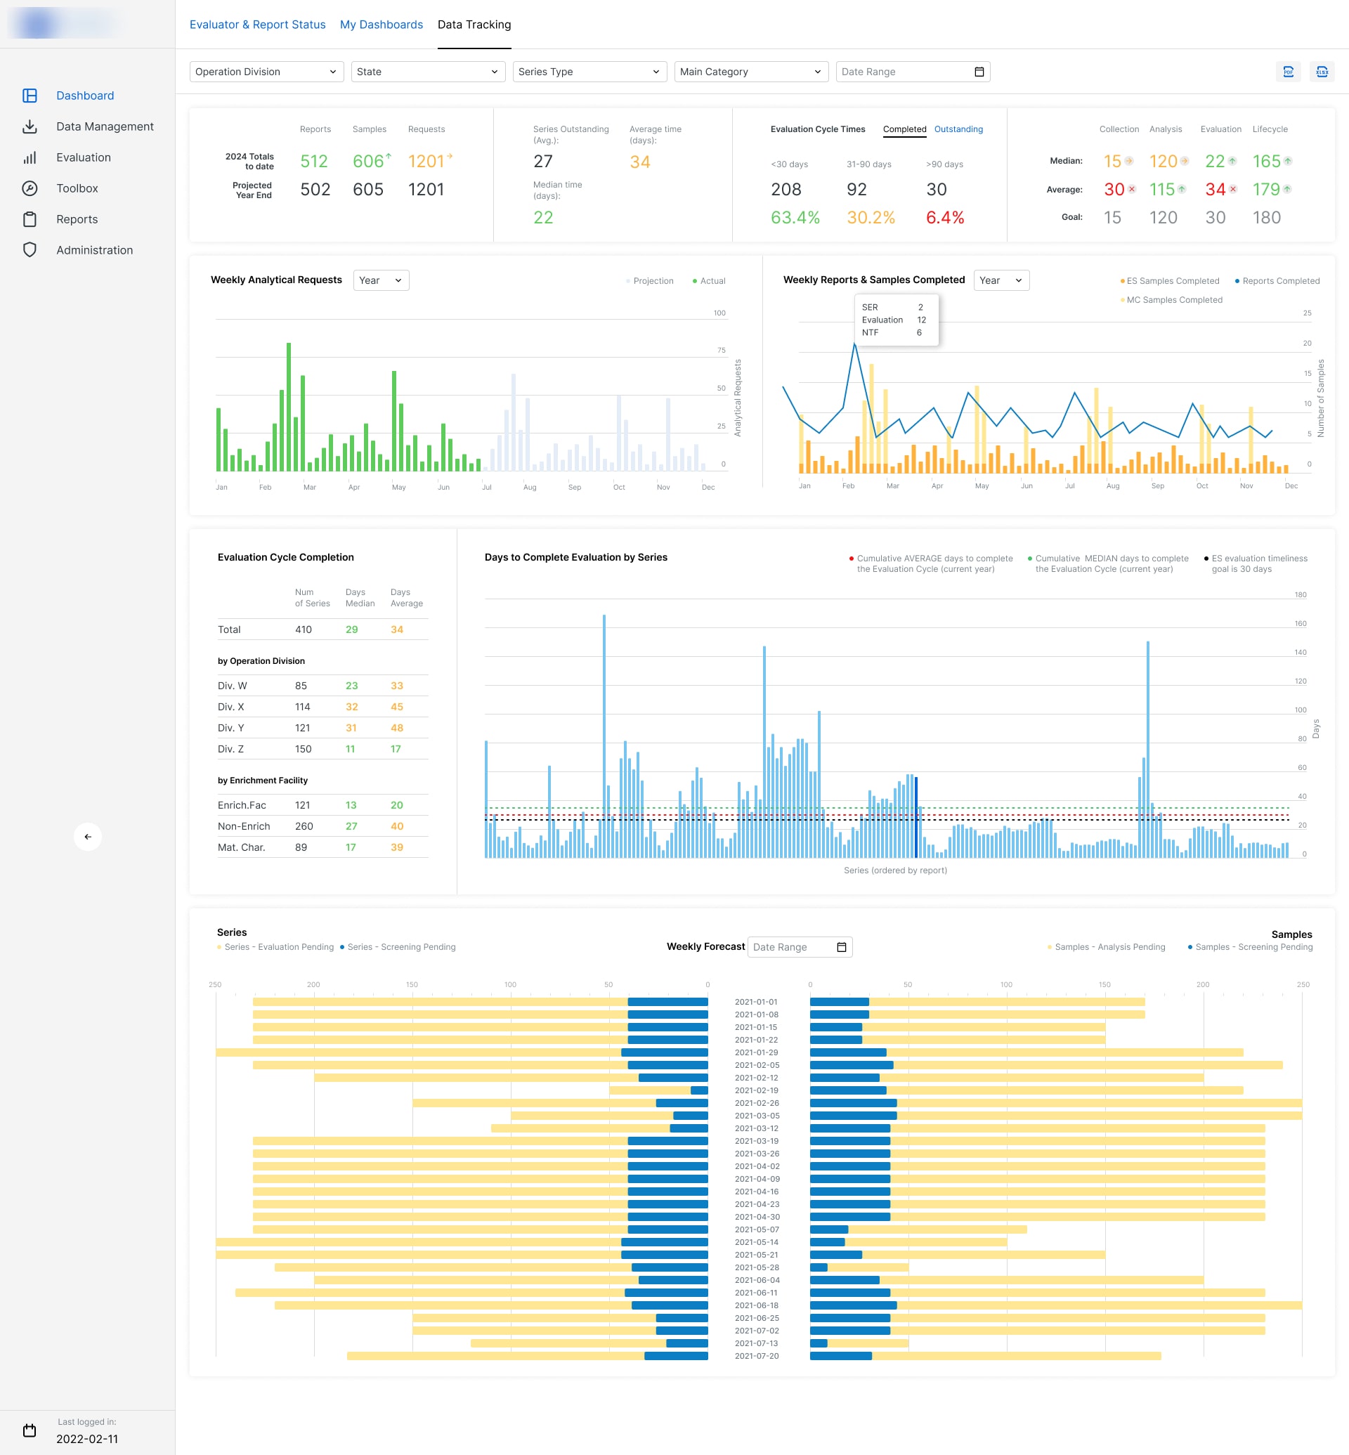
Task: Open Year dropdown for Weekly Analytical Requests
Action: tap(381, 280)
